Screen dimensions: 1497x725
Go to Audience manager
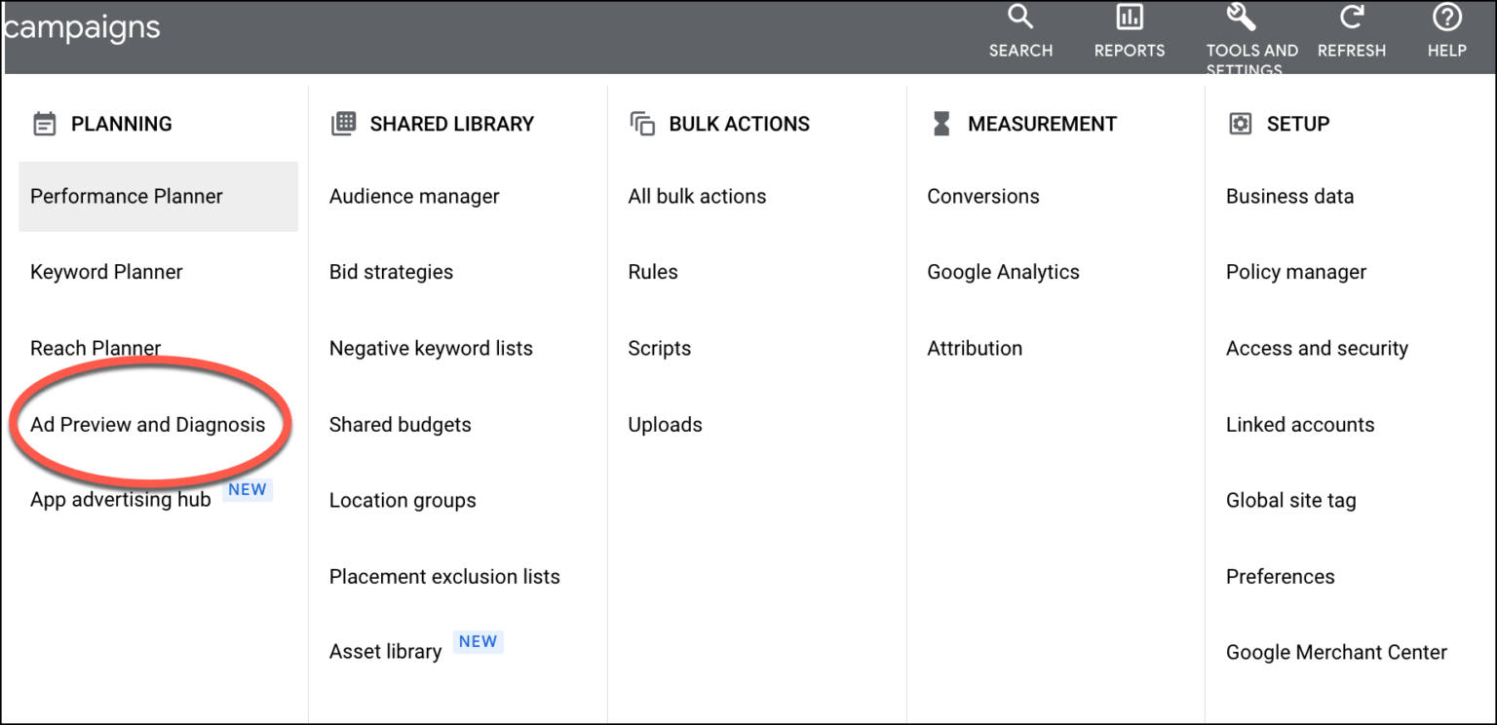(x=414, y=196)
